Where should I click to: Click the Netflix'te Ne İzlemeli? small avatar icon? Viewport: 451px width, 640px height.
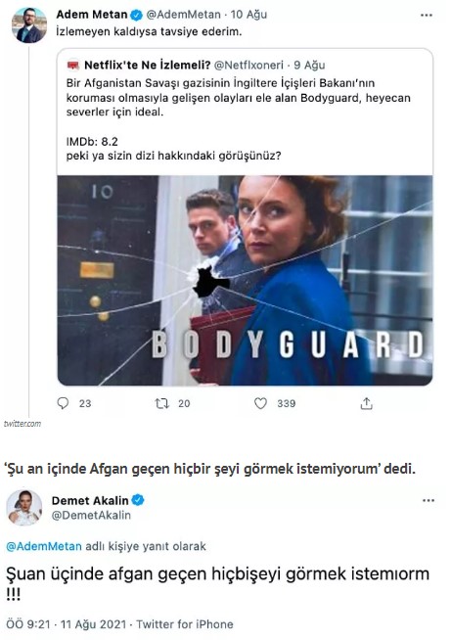[73, 66]
